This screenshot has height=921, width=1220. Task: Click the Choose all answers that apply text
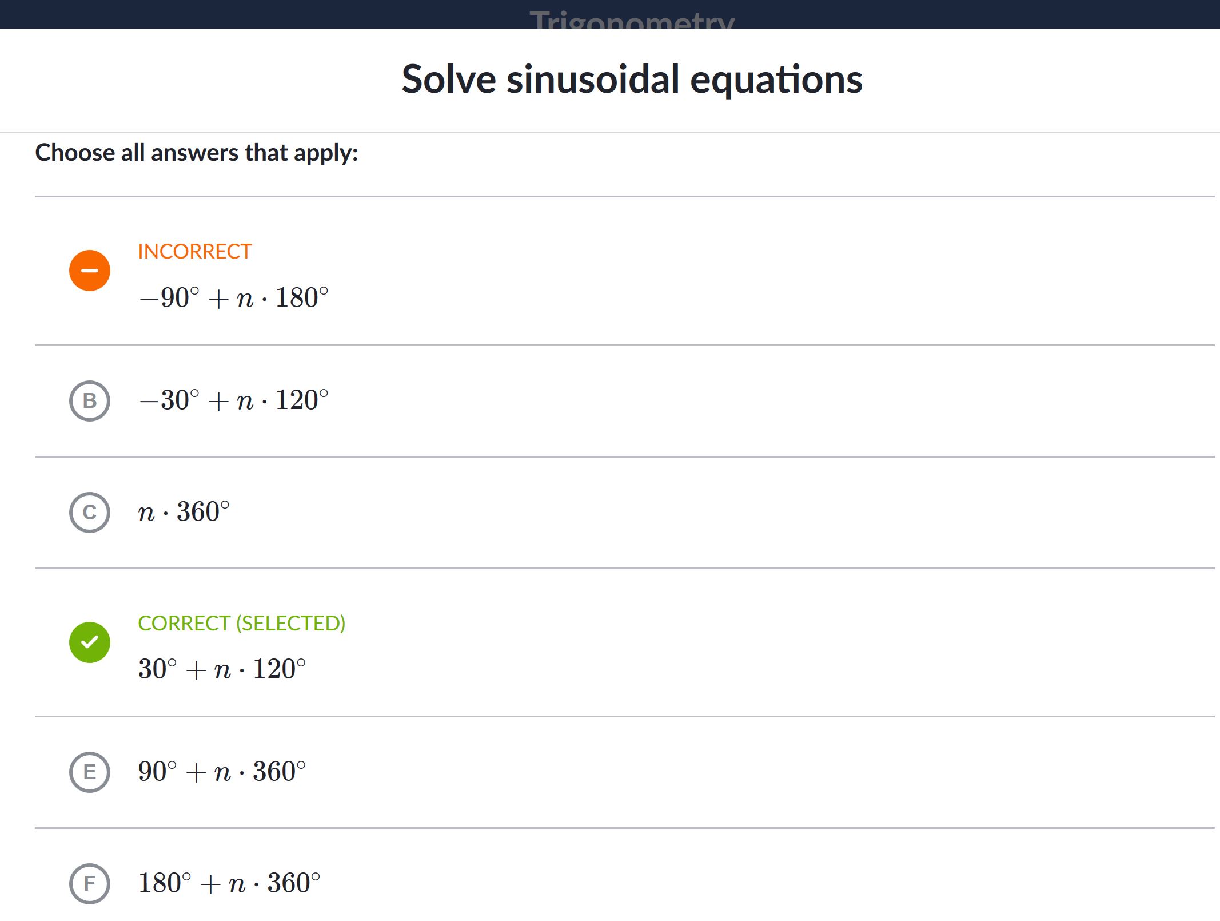[197, 153]
